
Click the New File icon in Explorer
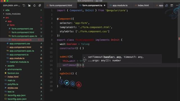24,5
